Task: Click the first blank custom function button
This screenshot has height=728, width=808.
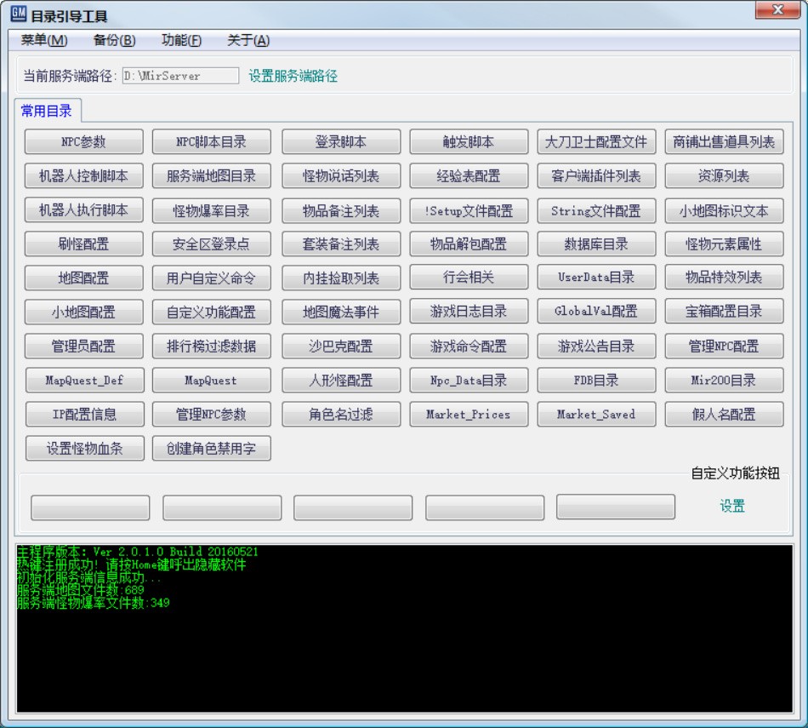Action: pyautogui.click(x=90, y=507)
